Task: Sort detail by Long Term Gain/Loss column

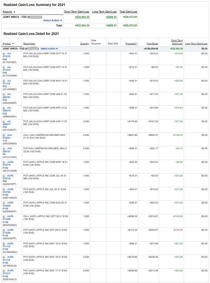Action: point(196,43)
